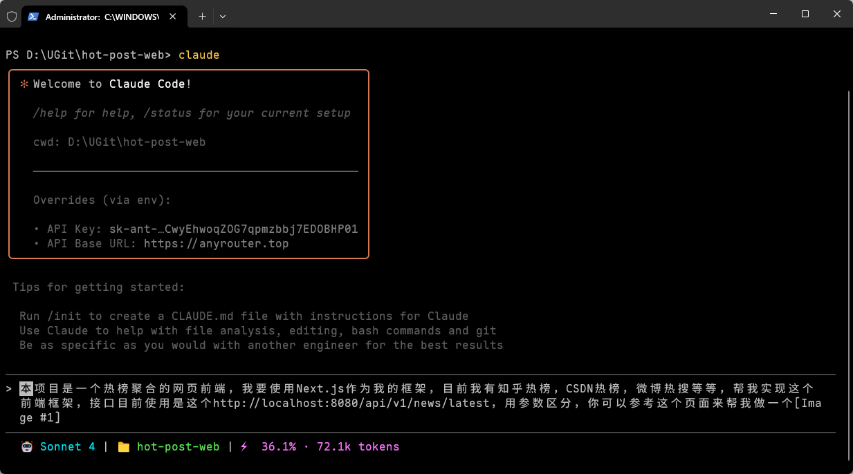Open the https://anyrouter.top URL
This screenshot has height=474, width=853.
click(216, 244)
